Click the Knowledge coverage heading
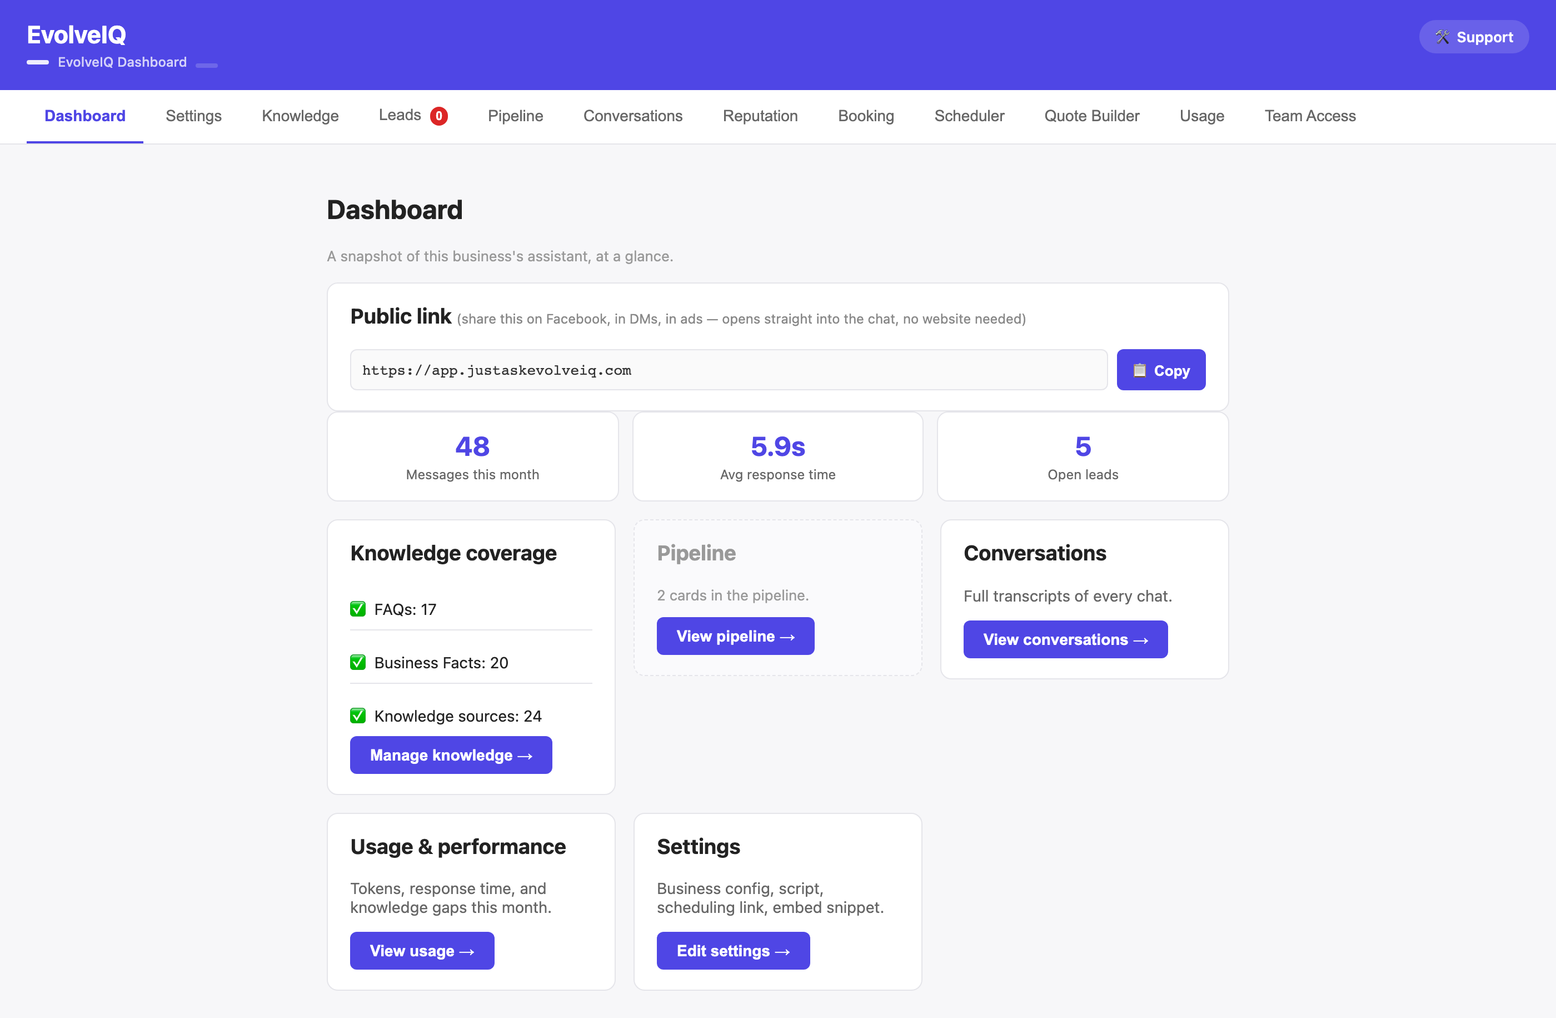The image size is (1556, 1018). [453, 554]
